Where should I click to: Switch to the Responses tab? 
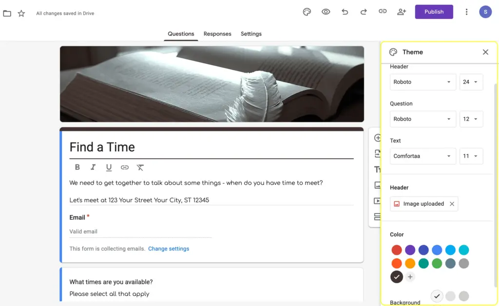click(217, 34)
